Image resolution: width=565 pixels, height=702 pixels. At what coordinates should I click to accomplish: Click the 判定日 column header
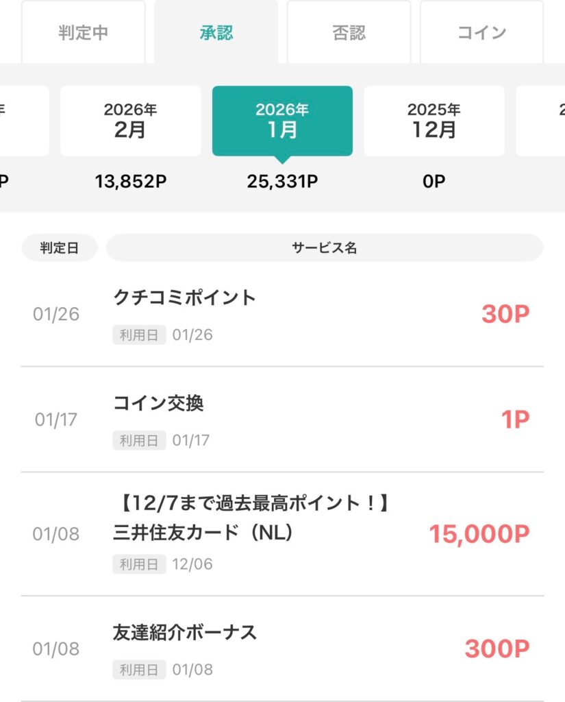pyautogui.click(x=60, y=248)
